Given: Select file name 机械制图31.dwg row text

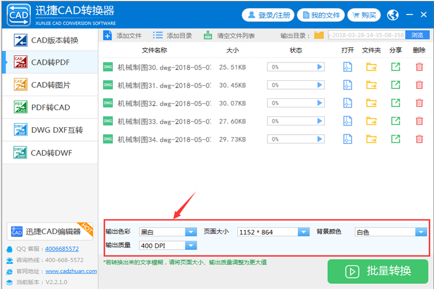Looking at the screenshot, I should [164, 85].
